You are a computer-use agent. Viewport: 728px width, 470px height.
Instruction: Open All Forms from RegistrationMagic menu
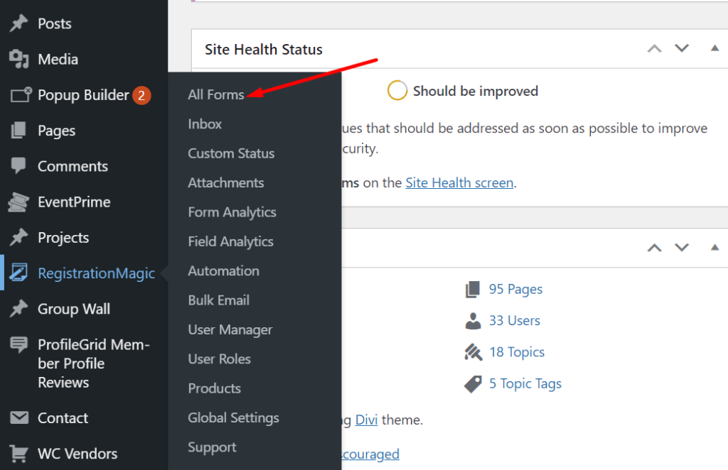[x=216, y=94]
